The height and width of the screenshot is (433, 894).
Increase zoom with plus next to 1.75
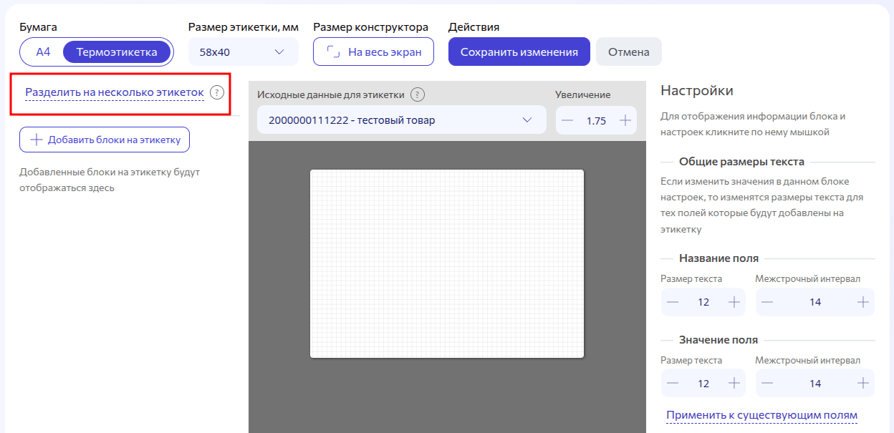pyautogui.click(x=625, y=120)
